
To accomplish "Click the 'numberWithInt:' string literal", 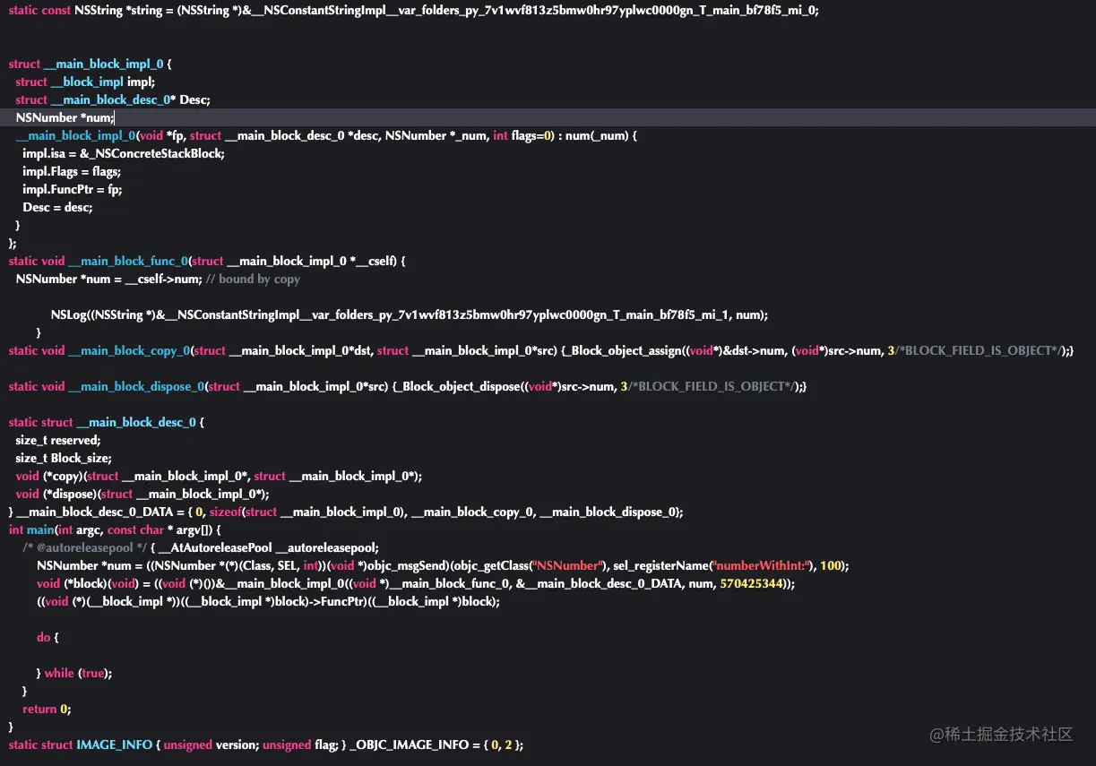I will (760, 565).
